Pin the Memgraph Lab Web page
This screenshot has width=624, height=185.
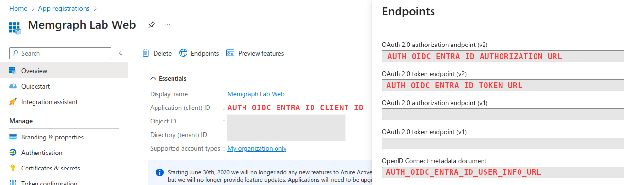click(x=151, y=25)
